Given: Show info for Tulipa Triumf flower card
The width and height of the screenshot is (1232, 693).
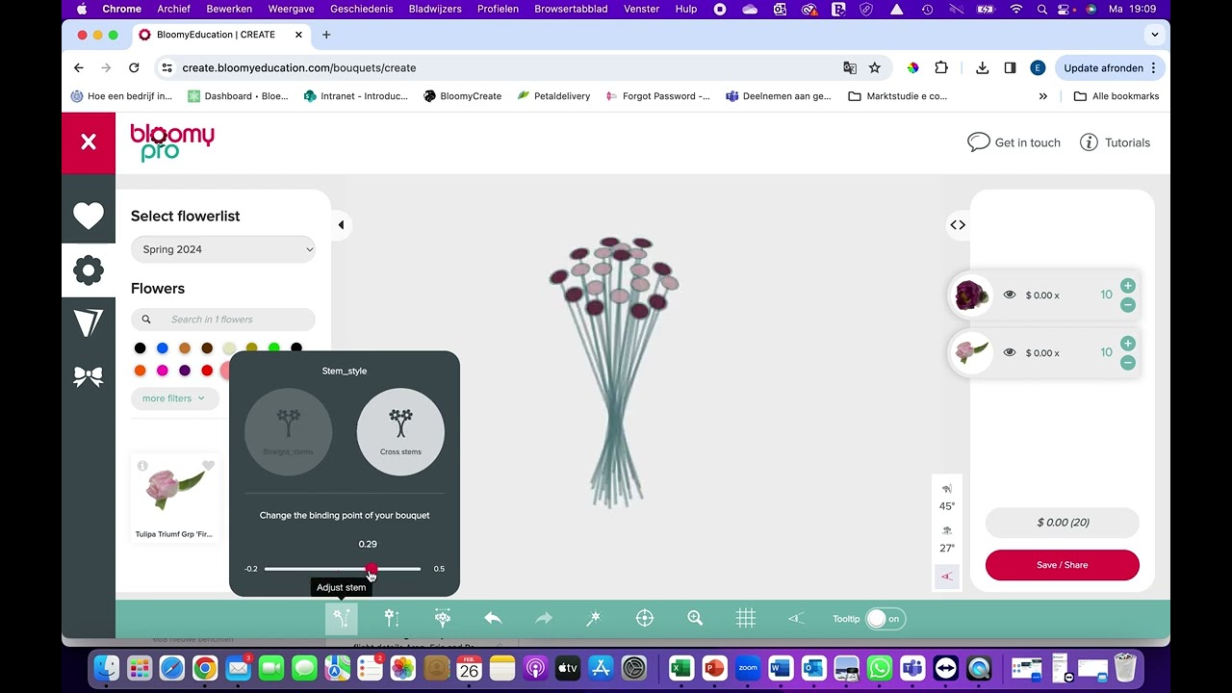Looking at the screenshot, I should point(142,466).
